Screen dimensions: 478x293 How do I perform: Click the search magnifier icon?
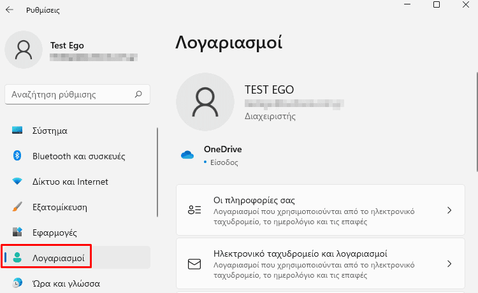tap(138, 94)
